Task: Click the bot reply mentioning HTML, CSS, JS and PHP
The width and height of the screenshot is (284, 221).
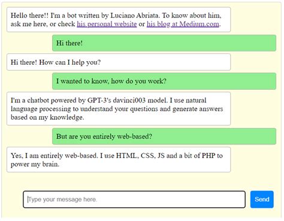Action: pos(119,160)
